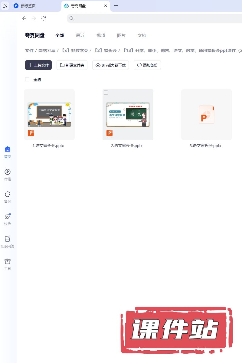This screenshot has width=242, height=363.
Task: Open a new browser tab with plus
Action: pyautogui.click(x=116, y=6)
